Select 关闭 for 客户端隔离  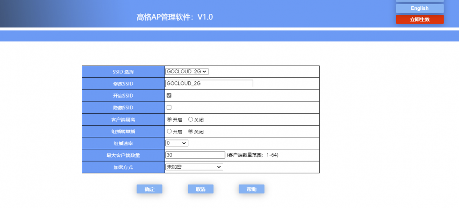pos(190,119)
